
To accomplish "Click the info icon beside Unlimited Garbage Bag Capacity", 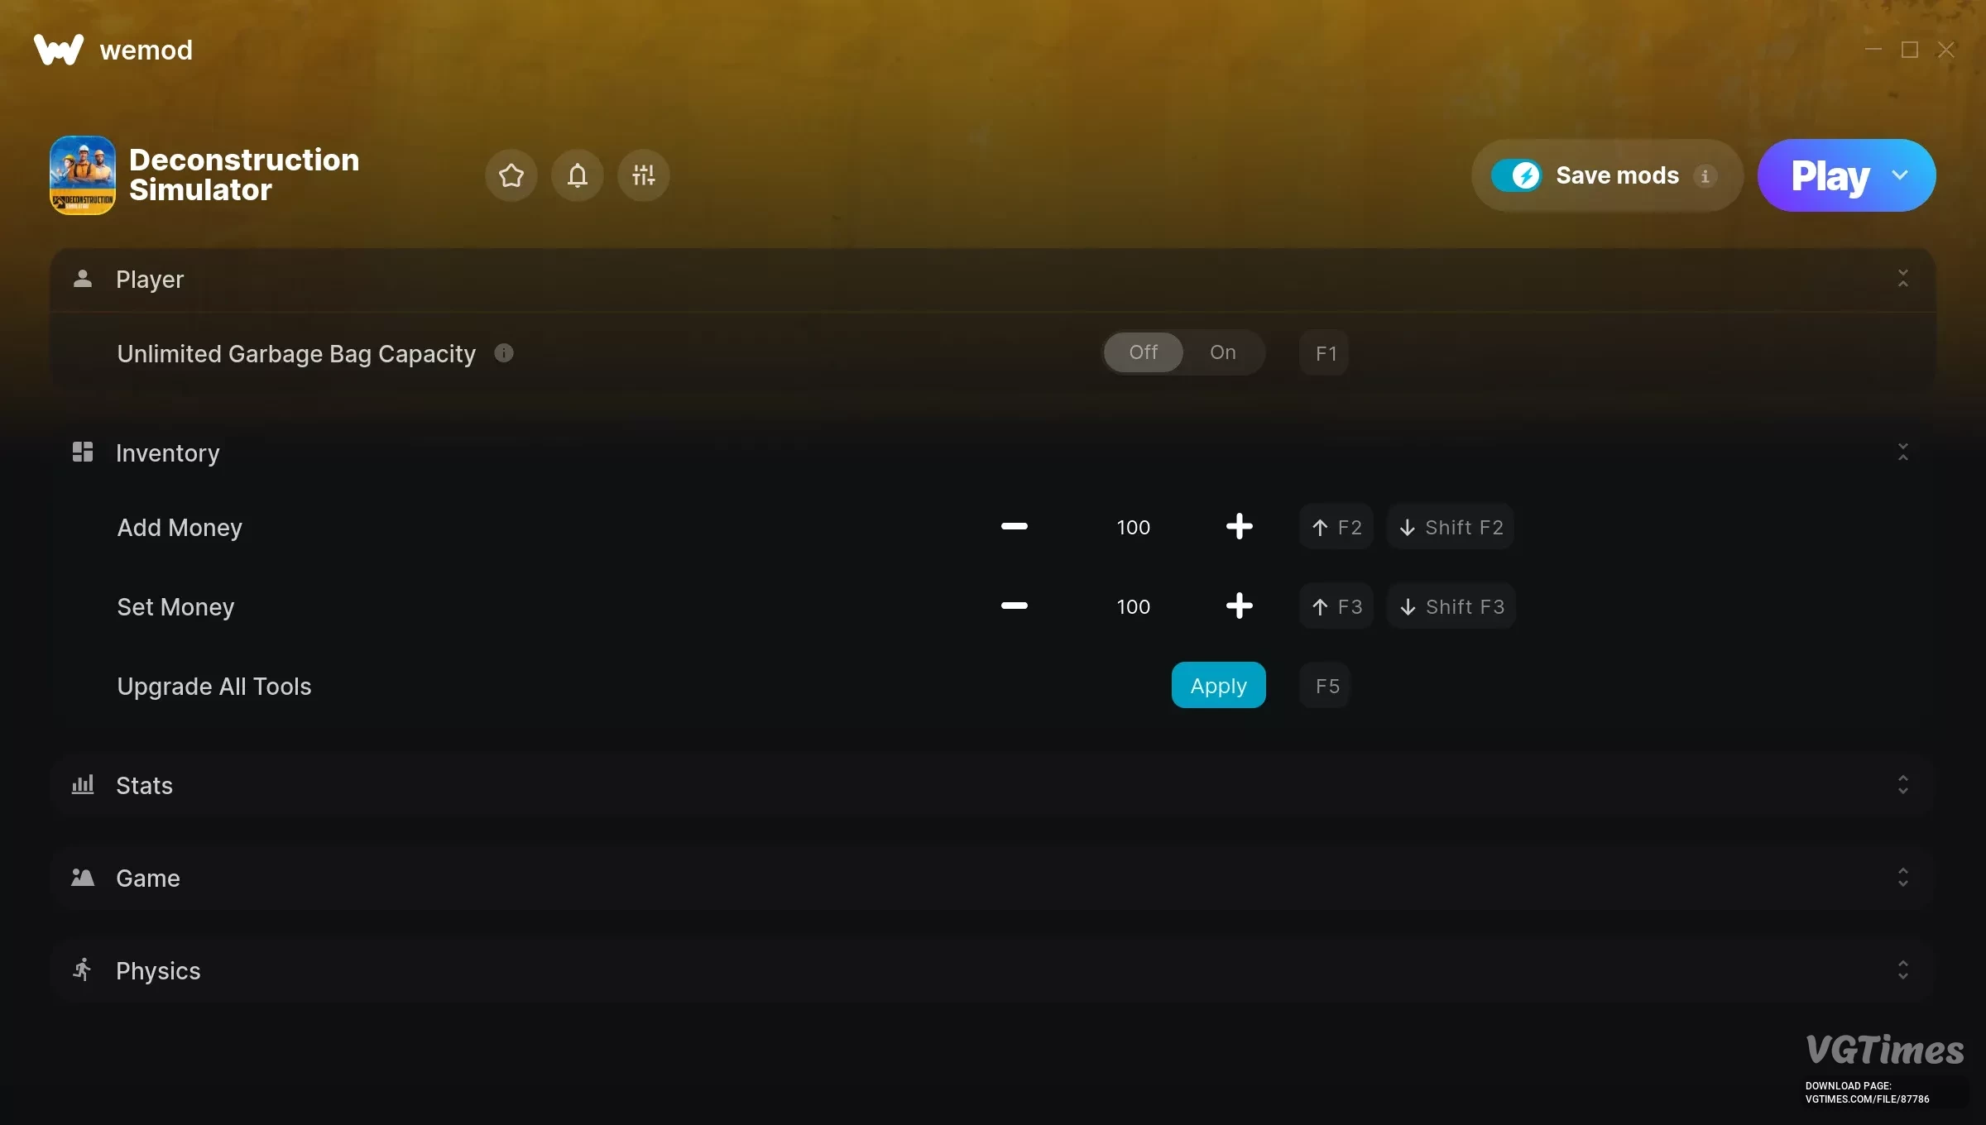I will pyautogui.click(x=504, y=353).
